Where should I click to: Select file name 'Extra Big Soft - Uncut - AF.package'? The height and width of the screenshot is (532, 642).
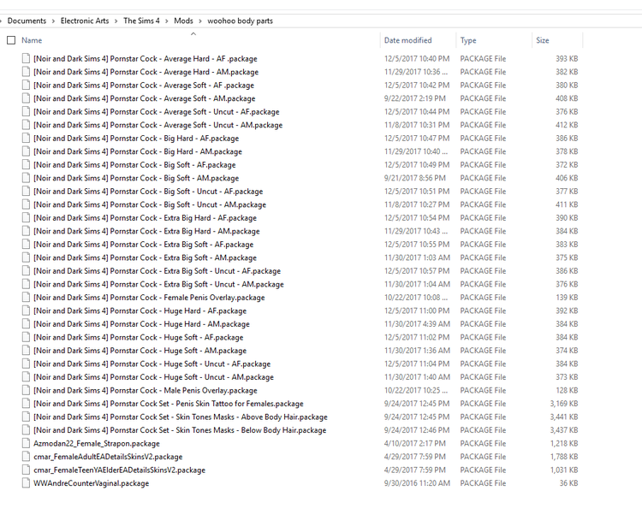(x=157, y=271)
